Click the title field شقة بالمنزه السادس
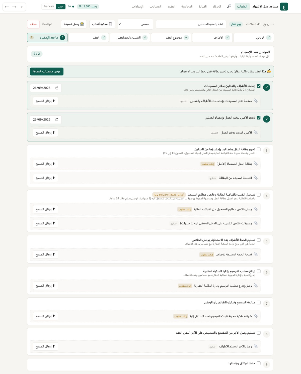The height and width of the screenshot is (374, 301). point(191,24)
